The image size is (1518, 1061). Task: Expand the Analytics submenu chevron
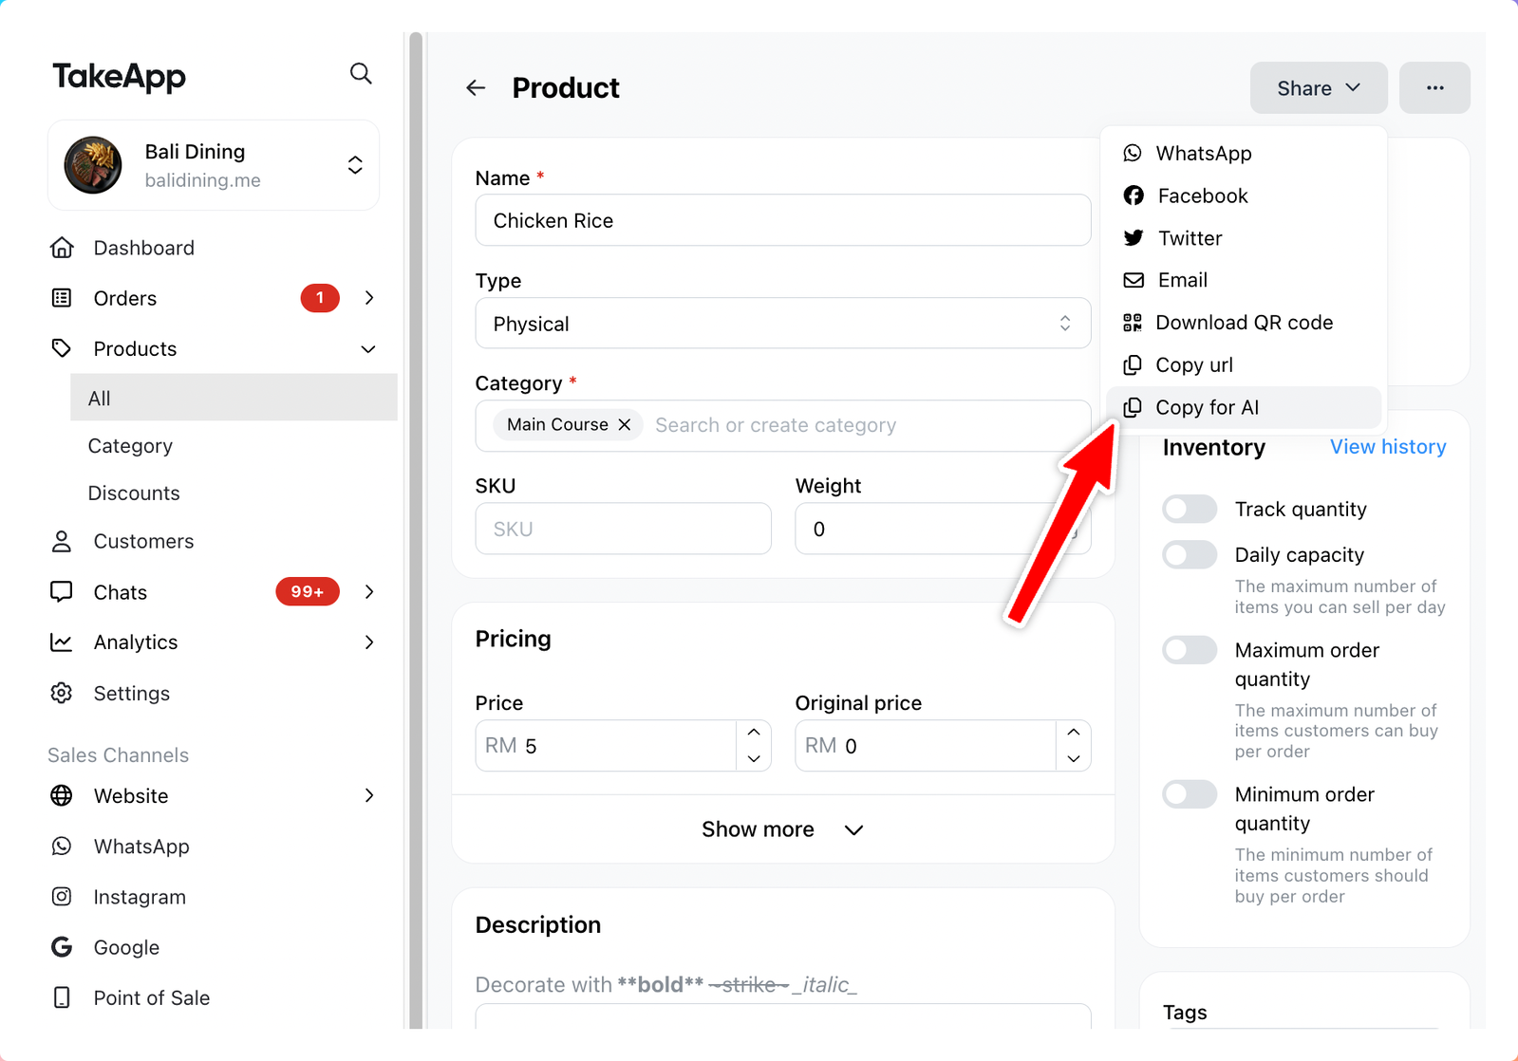369,642
